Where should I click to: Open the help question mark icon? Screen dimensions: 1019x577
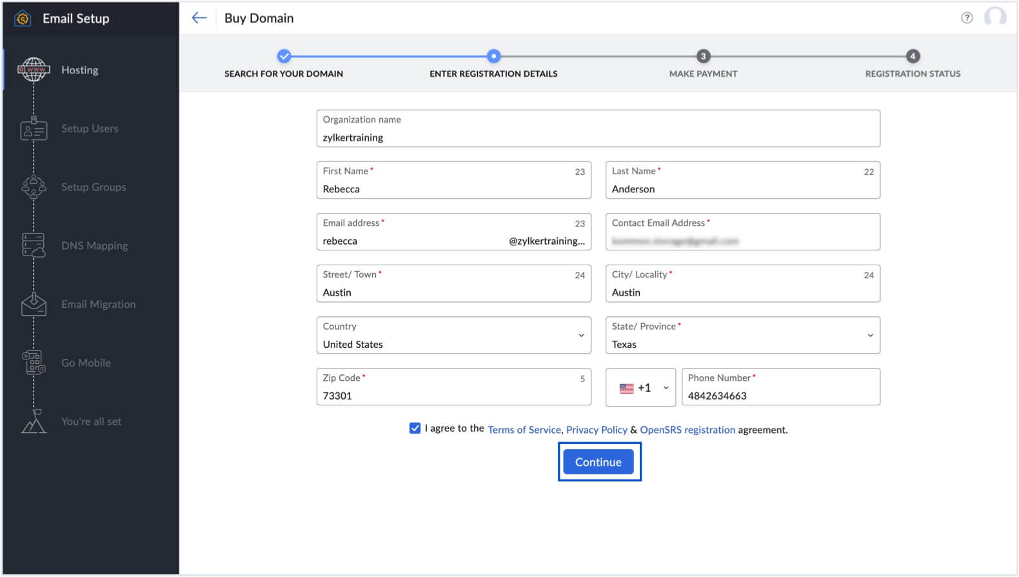click(x=966, y=18)
